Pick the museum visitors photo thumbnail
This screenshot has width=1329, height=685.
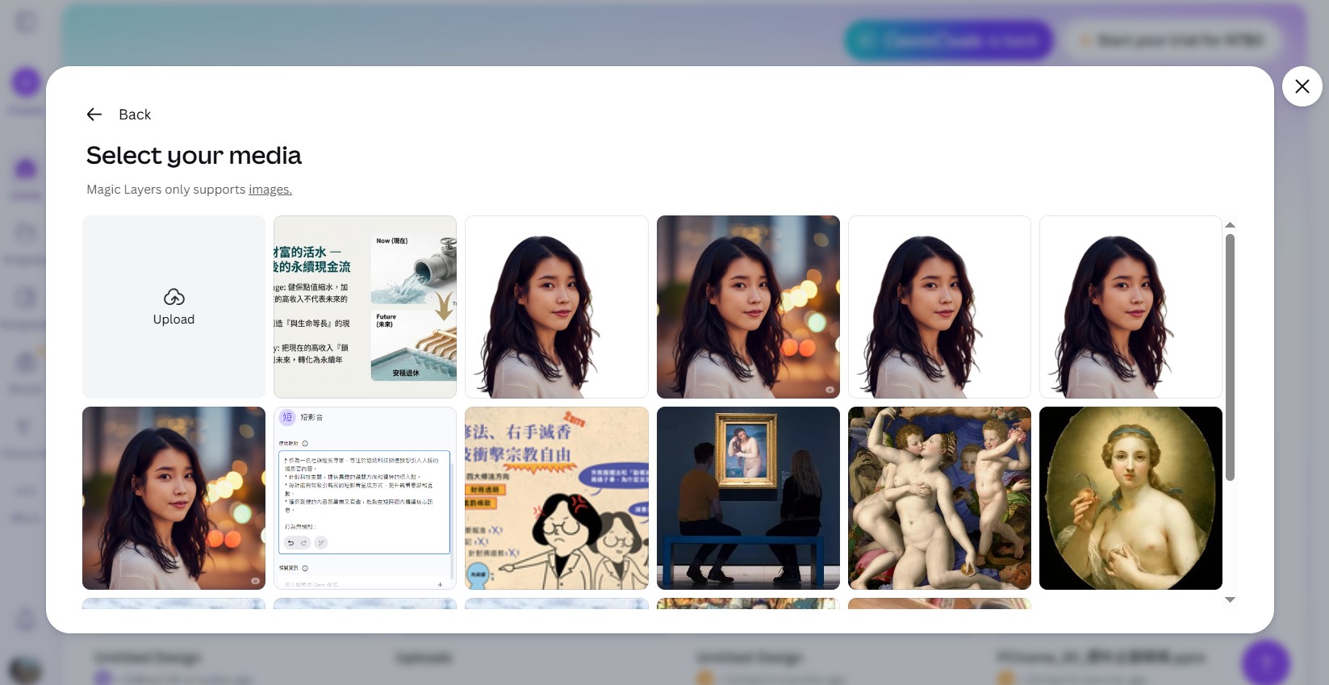(748, 498)
